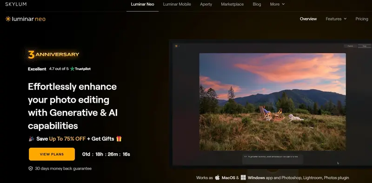Click the small sun icon in app preview
Image resolution: width=372 pixels, height=183 pixels.
coord(176,46)
